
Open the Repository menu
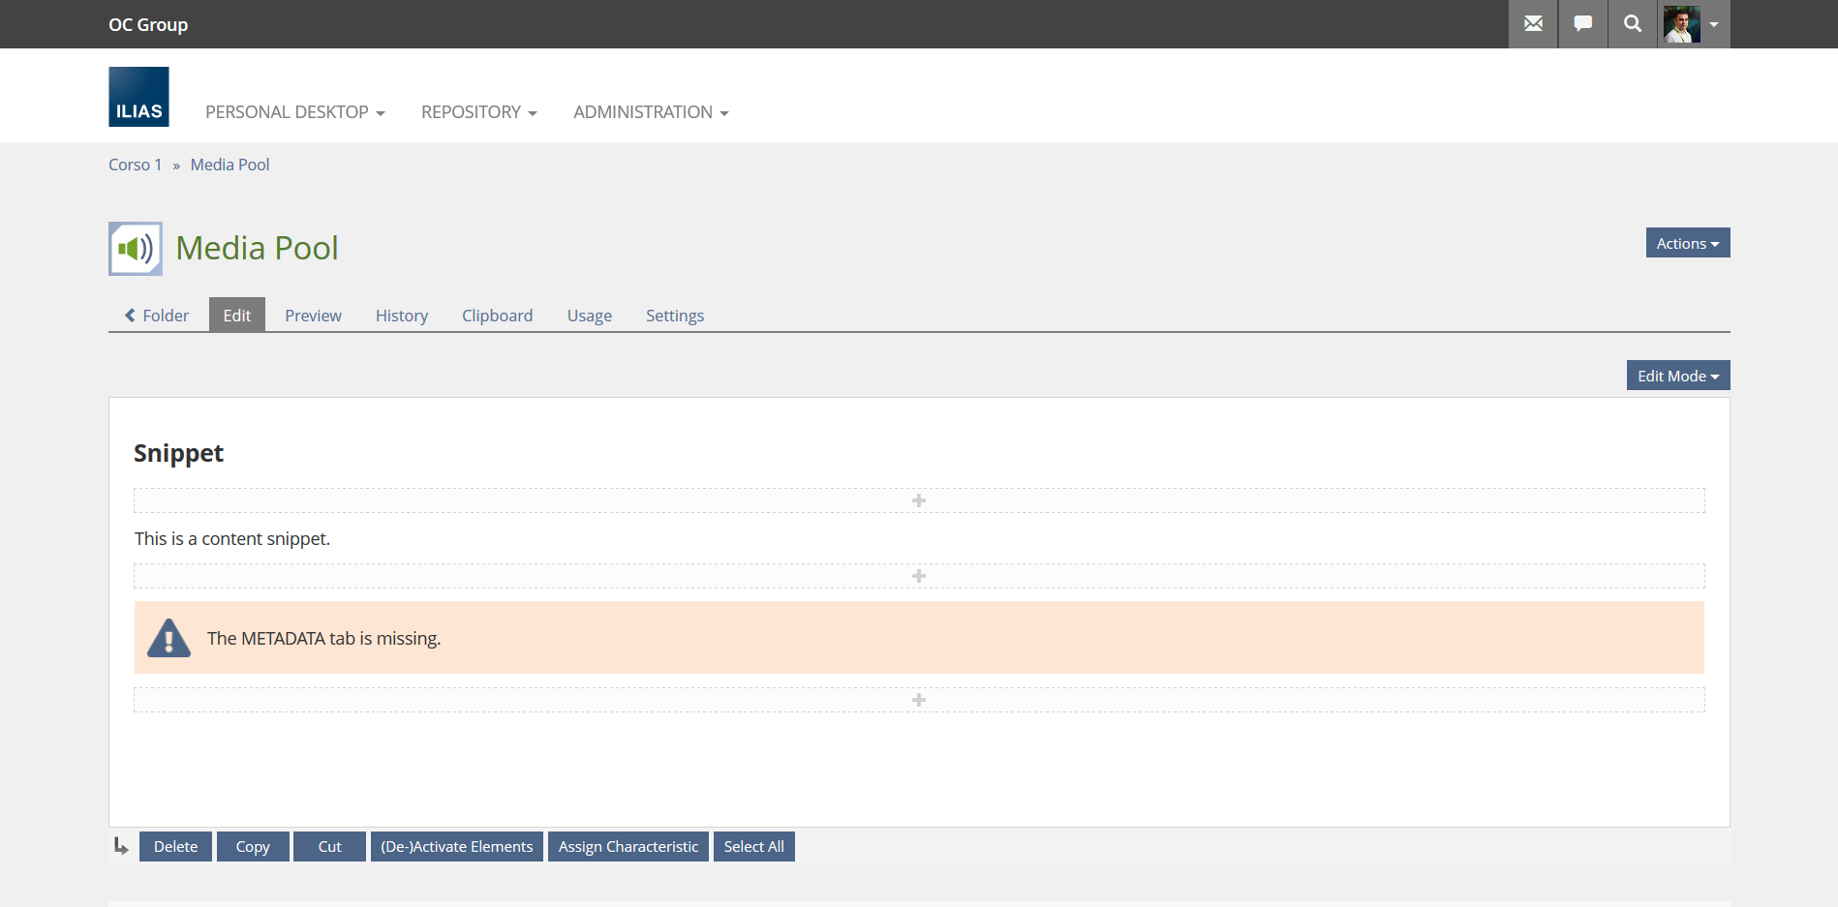coord(478,112)
